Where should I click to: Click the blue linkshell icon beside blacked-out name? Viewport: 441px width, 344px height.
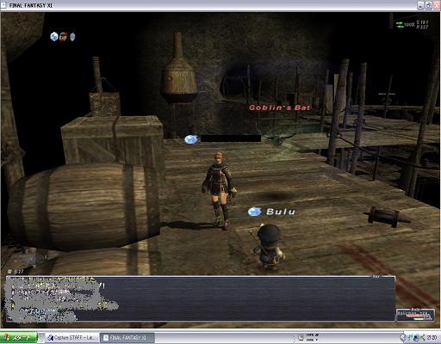(191, 139)
